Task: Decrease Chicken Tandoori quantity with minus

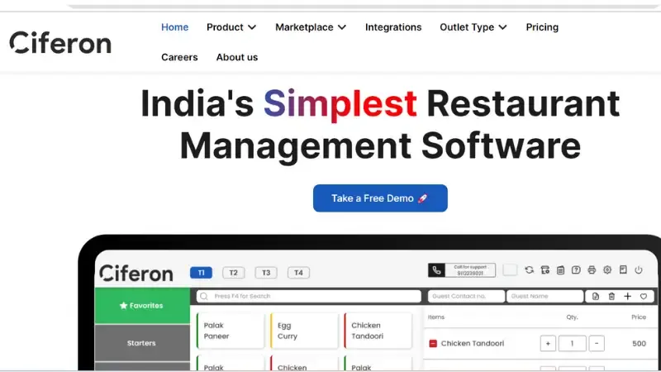Action: click(597, 343)
